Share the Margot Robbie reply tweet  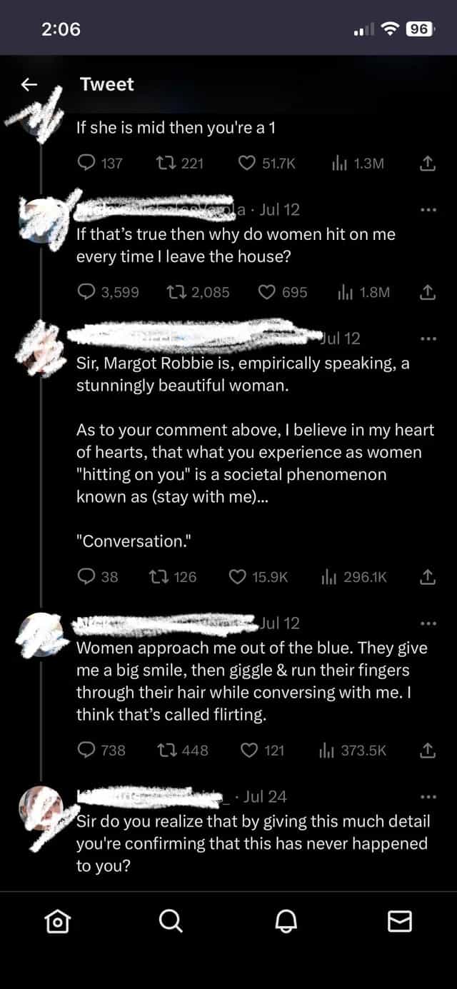pyautogui.click(x=427, y=577)
